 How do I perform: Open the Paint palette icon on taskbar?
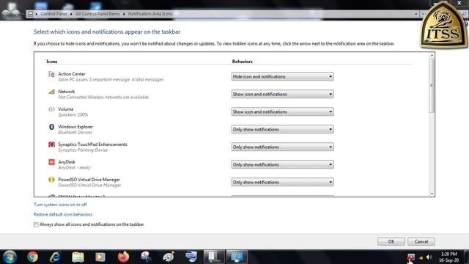tap(169, 257)
